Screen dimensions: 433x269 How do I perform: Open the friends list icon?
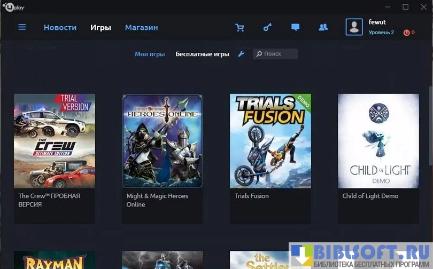(x=323, y=27)
